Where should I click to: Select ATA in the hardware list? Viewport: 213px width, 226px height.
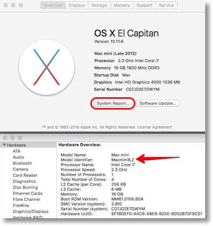tap(17, 151)
